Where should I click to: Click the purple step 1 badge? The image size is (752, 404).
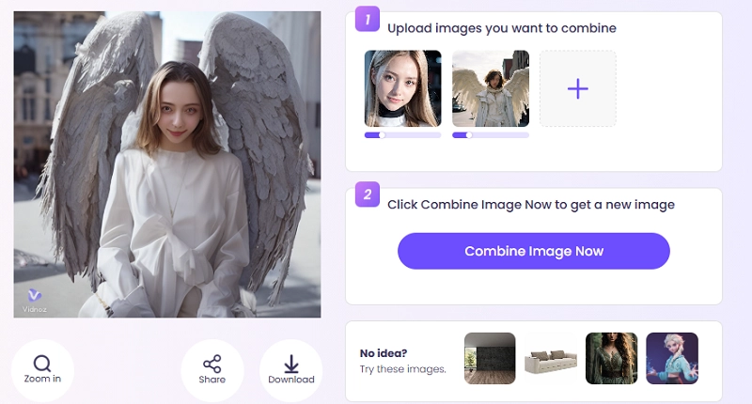(368, 19)
